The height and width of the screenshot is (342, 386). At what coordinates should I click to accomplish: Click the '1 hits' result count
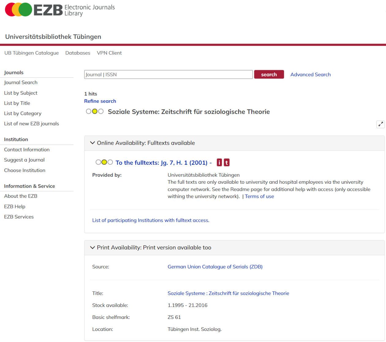(91, 94)
